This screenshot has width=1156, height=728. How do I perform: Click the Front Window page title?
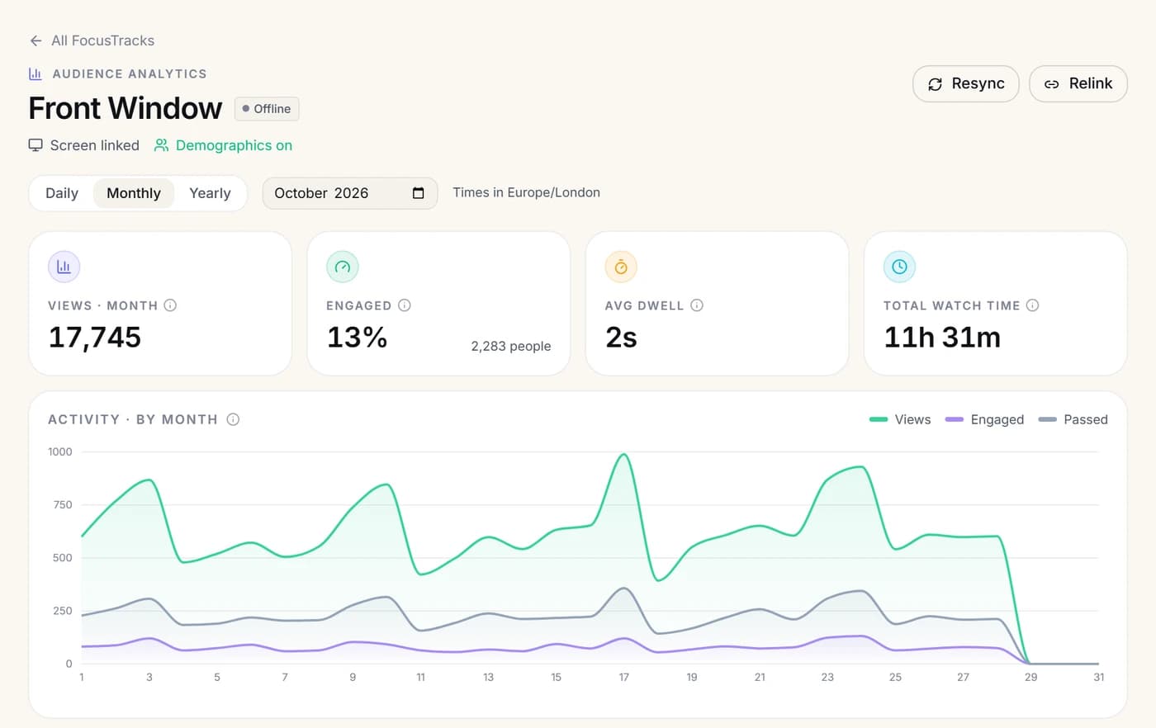click(126, 108)
